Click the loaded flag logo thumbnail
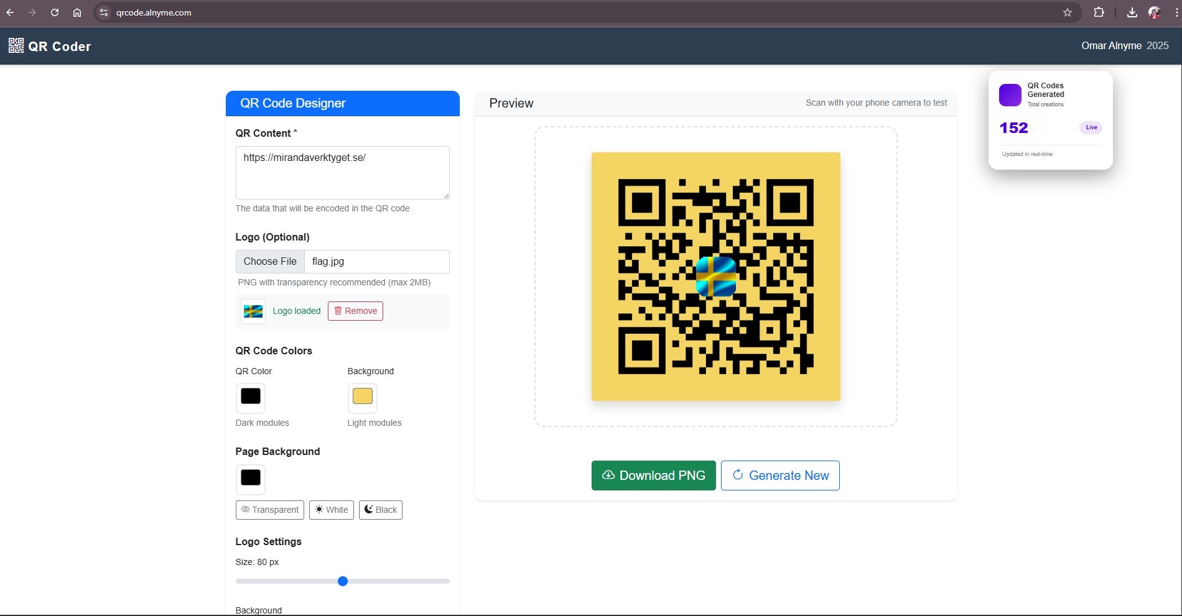Image resolution: width=1182 pixels, height=616 pixels. (253, 311)
